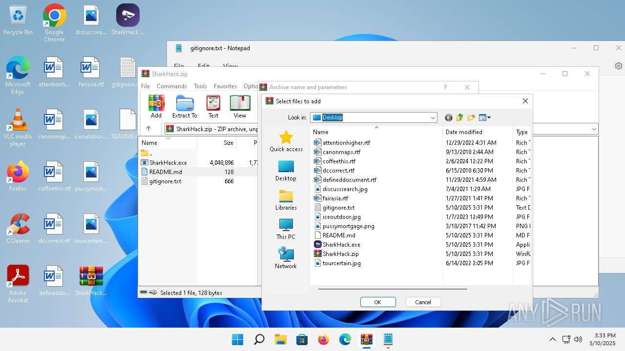625x351 pixels.
Task: Select SharkHack.exe row in WinRAR archive
Action: (x=198, y=163)
